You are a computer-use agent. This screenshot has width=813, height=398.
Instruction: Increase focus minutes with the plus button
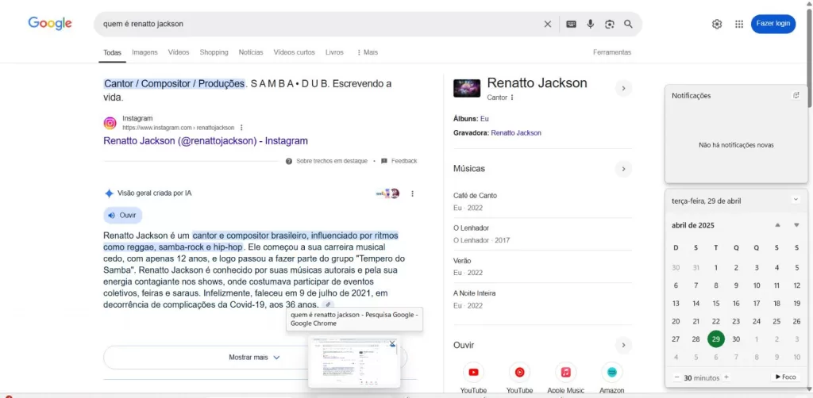[x=726, y=377]
